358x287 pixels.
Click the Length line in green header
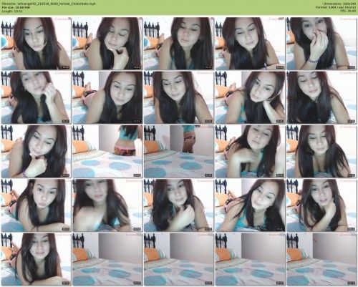(x=12, y=11)
